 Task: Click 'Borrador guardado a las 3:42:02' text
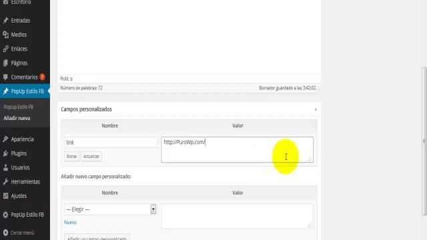coord(288,88)
